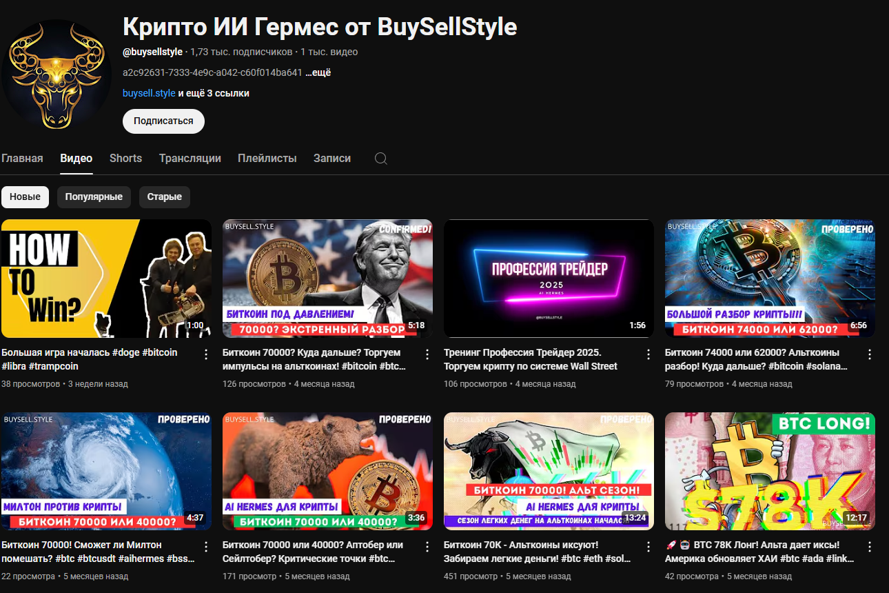Open more options for the Биткоин 74000 или 62000 video

pos(869,354)
